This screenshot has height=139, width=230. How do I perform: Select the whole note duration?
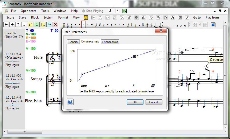click(88, 24)
